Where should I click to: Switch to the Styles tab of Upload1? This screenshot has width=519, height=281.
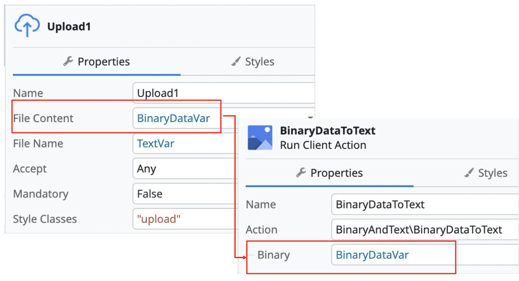[x=252, y=61]
